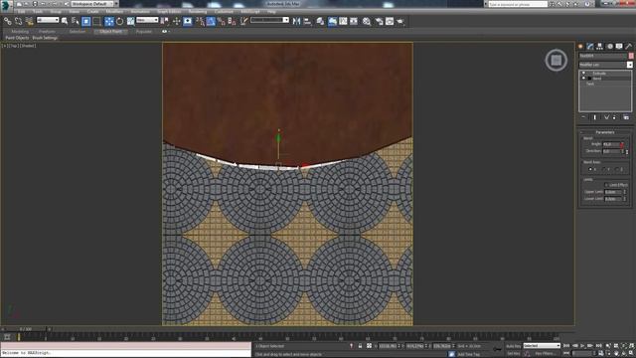
Task: Open the Modifier List dropdown
Action: click(x=605, y=65)
